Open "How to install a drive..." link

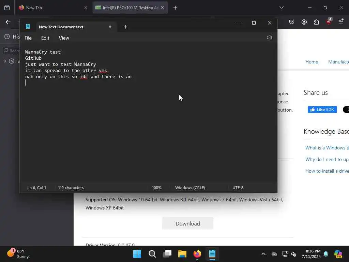[327, 171]
